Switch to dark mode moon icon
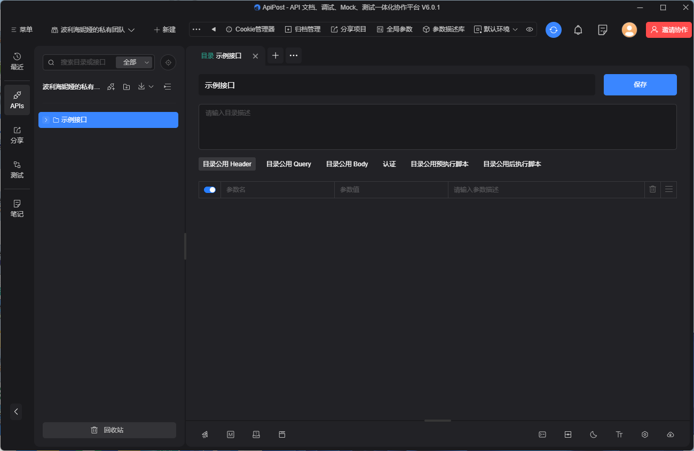 594,434
